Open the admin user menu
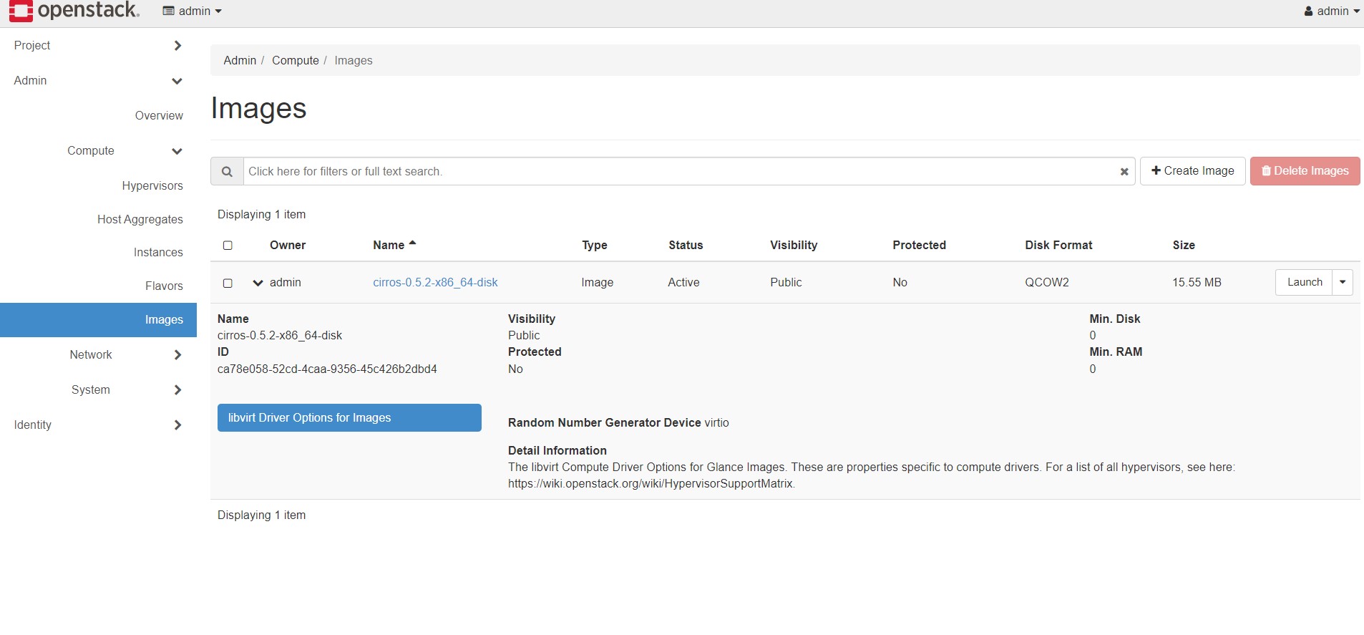The width and height of the screenshot is (1364, 635). (x=1331, y=11)
